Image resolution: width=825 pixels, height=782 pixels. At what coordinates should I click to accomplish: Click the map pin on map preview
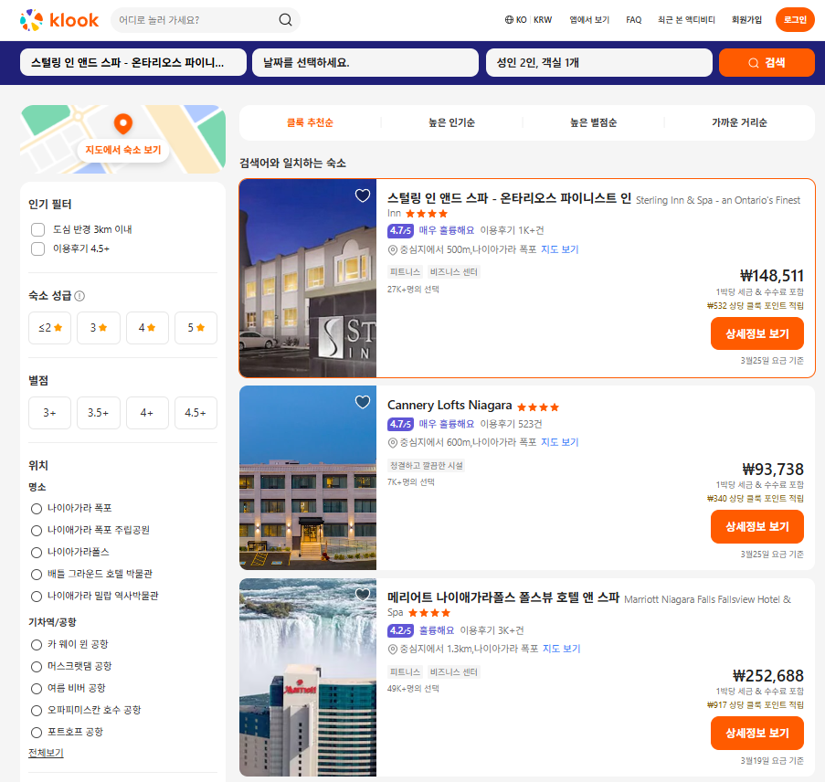click(123, 123)
